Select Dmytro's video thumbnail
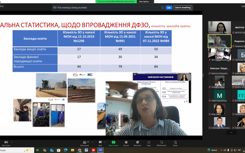The height and width of the screenshot is (153, 245). [x=239, y=82]
